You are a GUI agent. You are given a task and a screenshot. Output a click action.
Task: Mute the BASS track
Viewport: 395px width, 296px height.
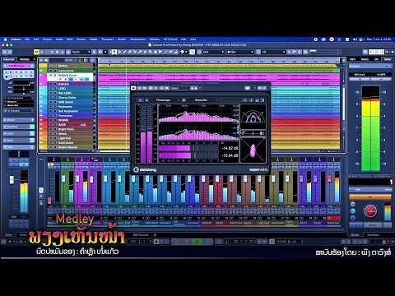click(50, 125)
